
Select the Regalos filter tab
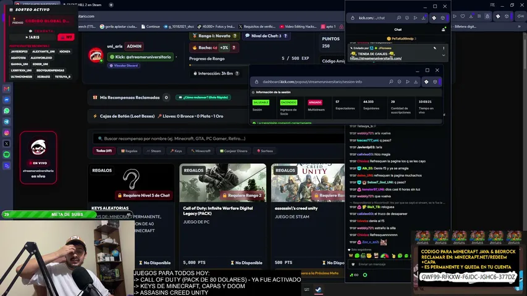click(x=129, y=151)
